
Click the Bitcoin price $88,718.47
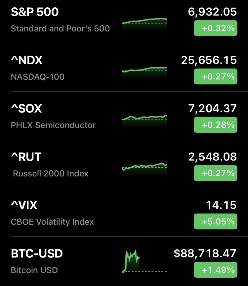205,254
